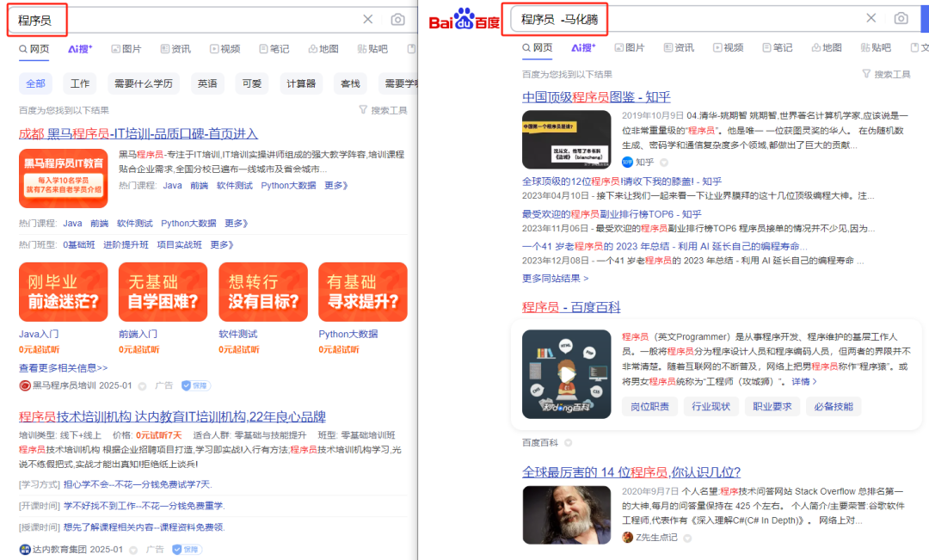Click the Z先生点记 author avatar
The height and width of the screenshot is (560, 929).
[x=627, y=538]
